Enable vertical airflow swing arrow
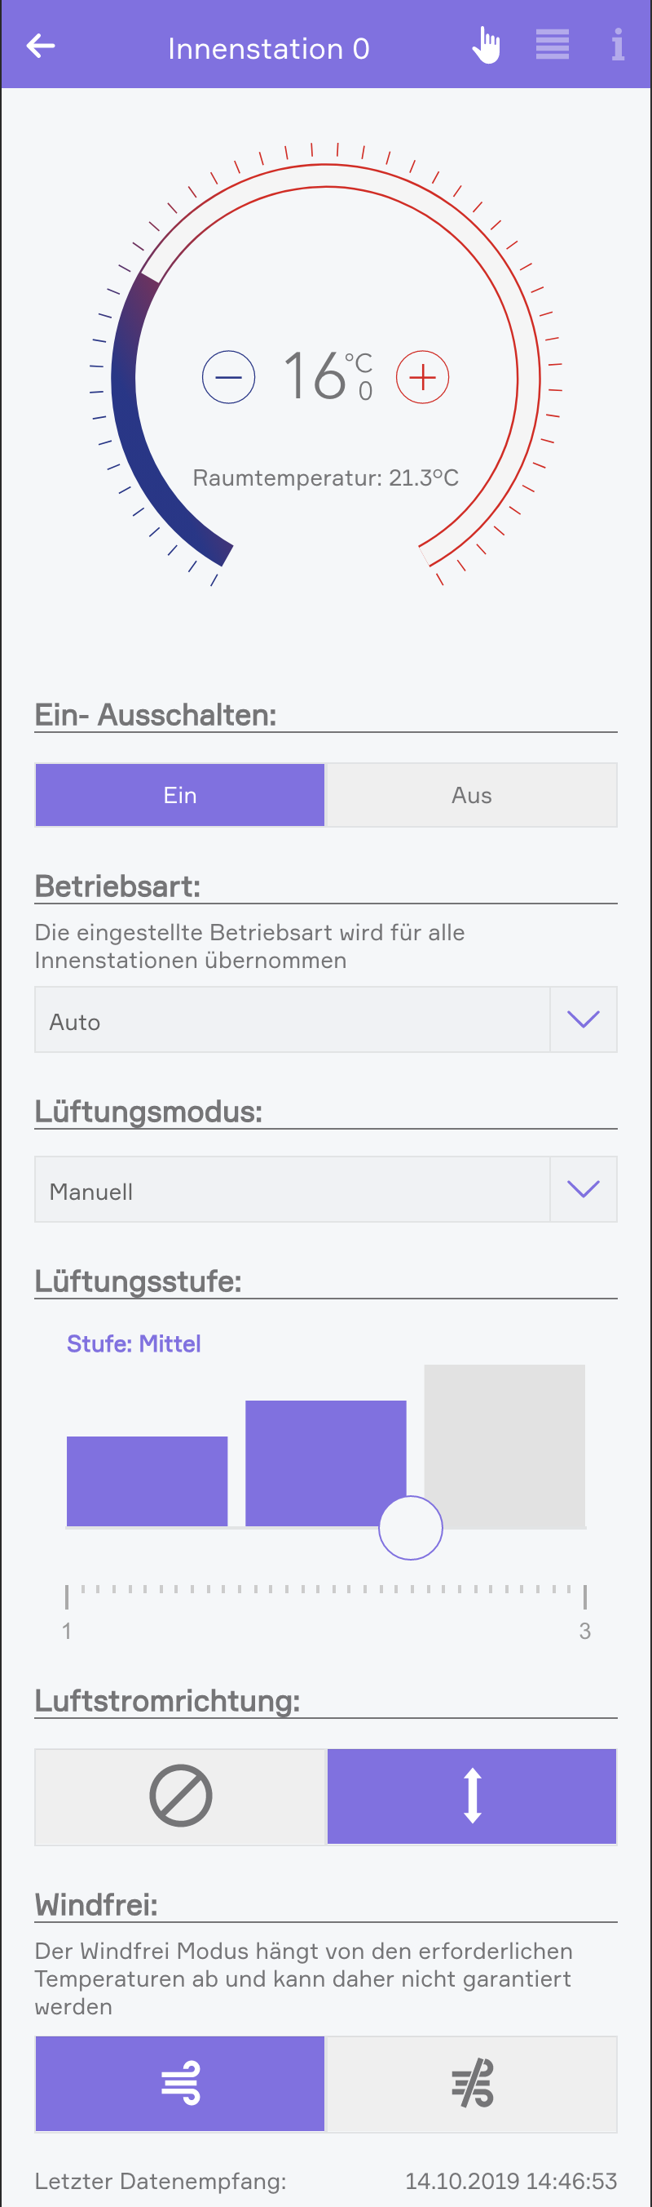 tap(471, 1796)
